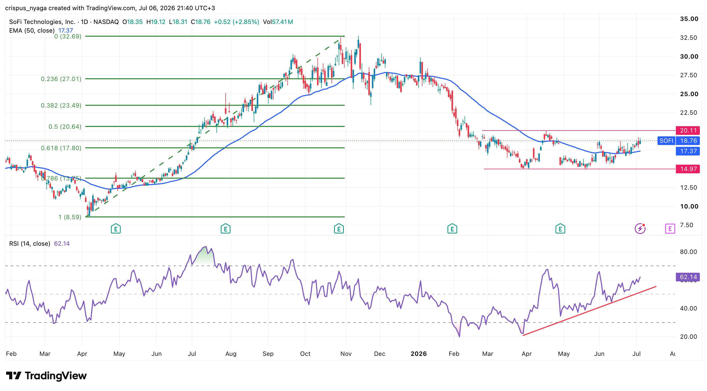Click the late-October earnings E marker
707x391 pixels.
click(339, 229)
